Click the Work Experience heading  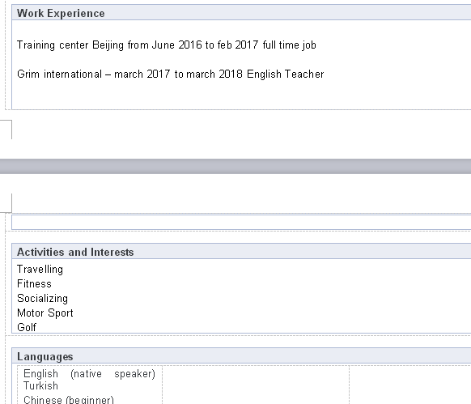tap(61, 13)
